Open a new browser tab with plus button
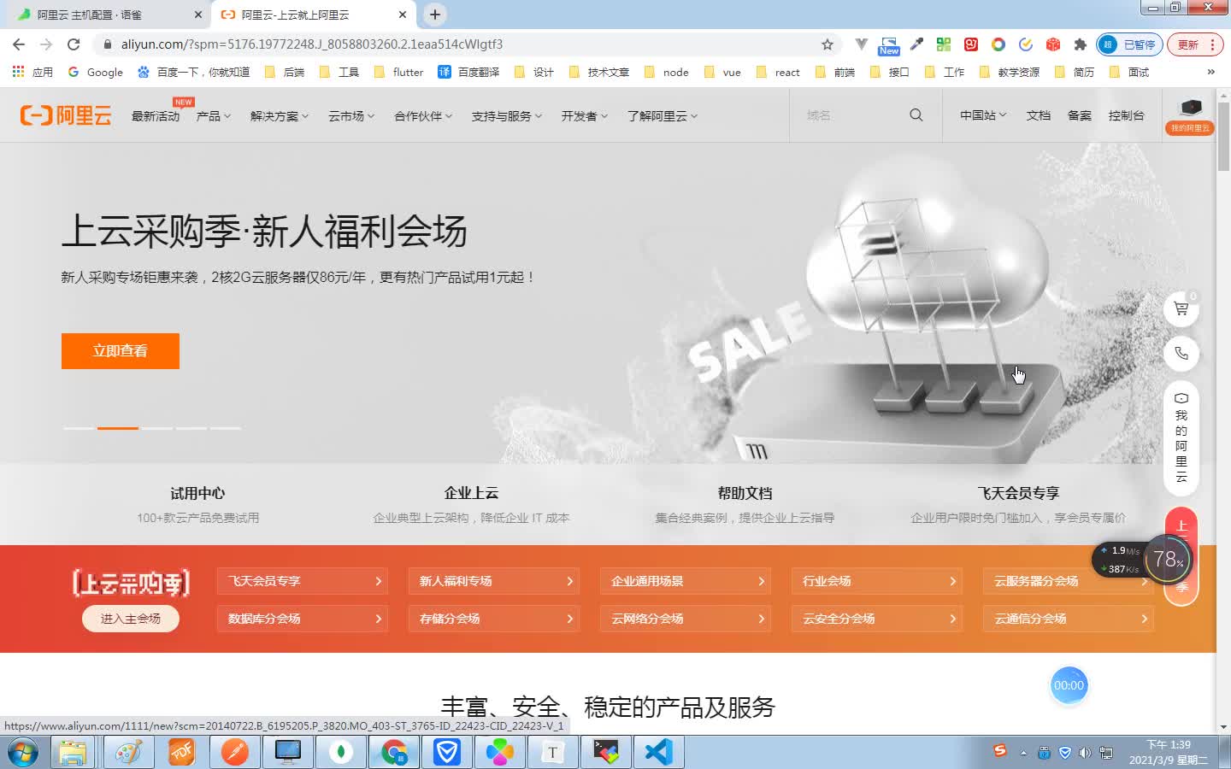 (x=435, y=15)
